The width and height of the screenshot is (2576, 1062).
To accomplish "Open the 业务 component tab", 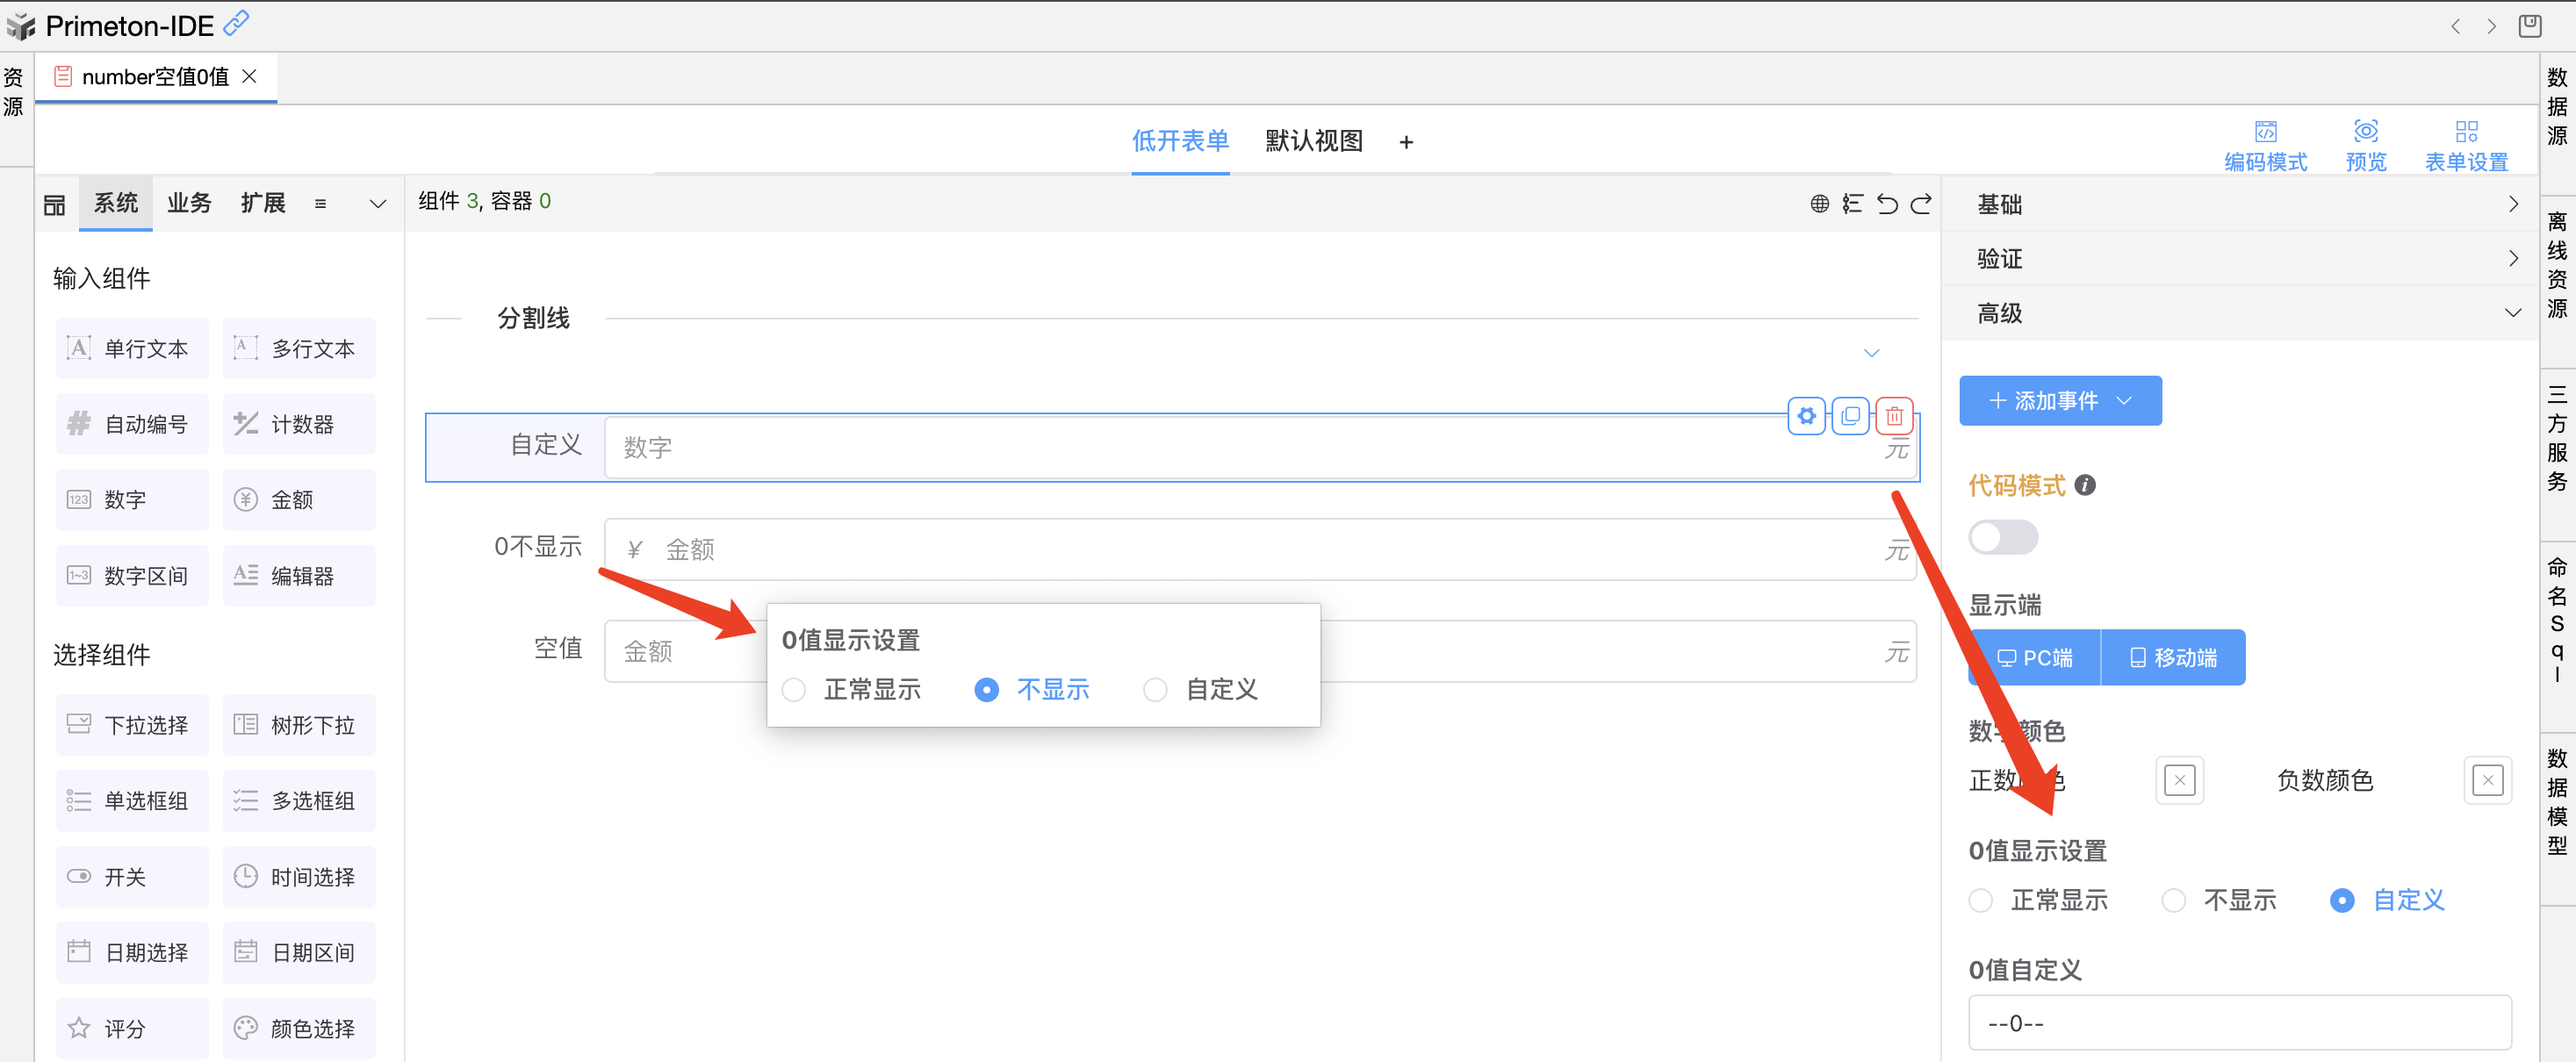I will (189, 203).
